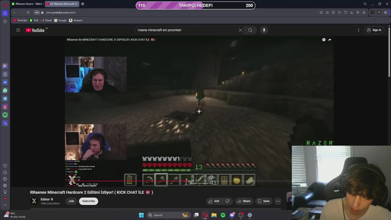The image size is (391, 220).
Task: Click the Windows taskbar Search box
Action: click(x=168, y=215)
